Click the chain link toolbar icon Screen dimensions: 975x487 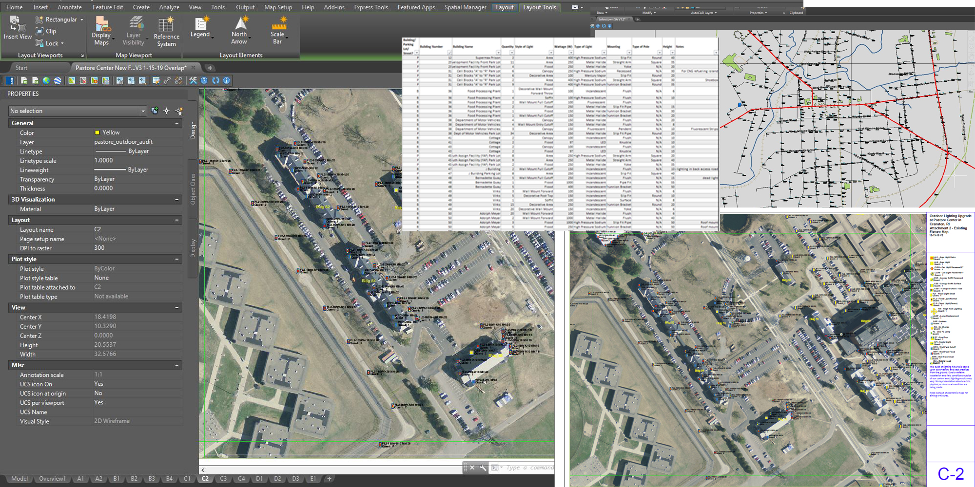pyautogui.click(x=167, y=81)
